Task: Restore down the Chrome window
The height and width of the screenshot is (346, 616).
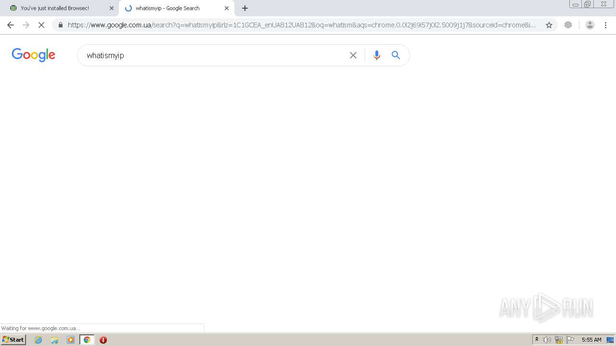Action: pos(588,4)
